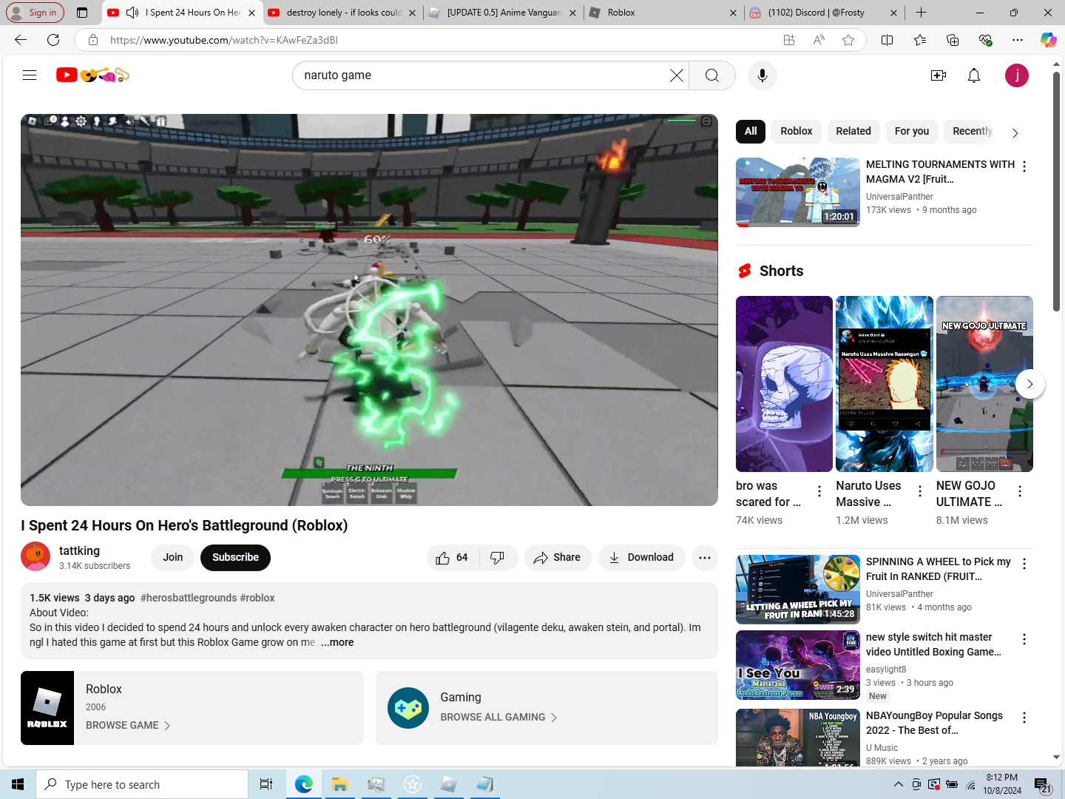Sign in to the browser profile
Screen dimensions: 1065x799
point(35,13)
